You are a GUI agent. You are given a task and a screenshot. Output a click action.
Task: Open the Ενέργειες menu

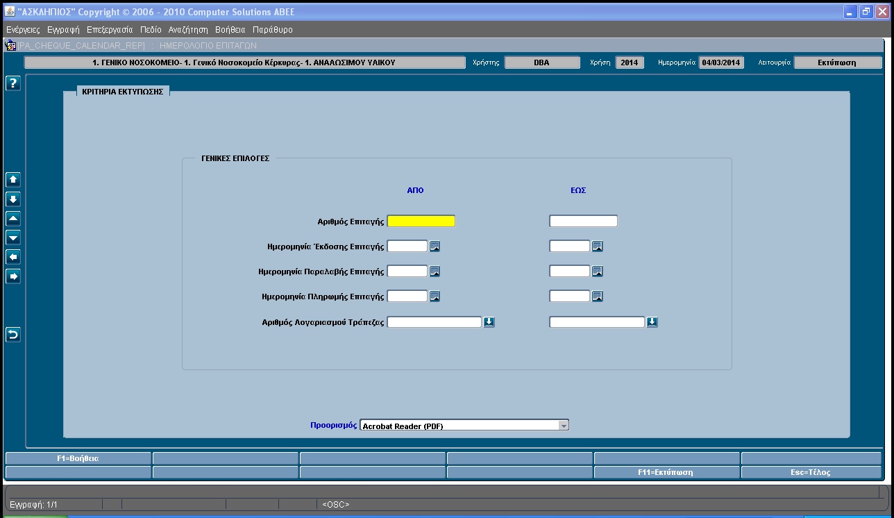23,30
